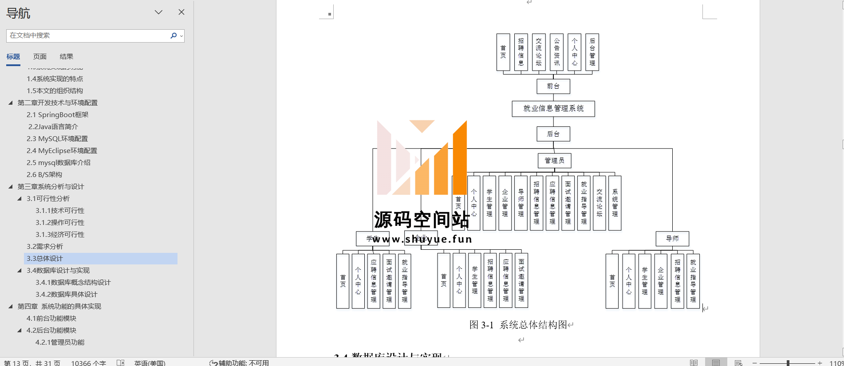Jump to heading 4.1前台功能模块
This screenshot has height=366, width=844.
[x=51, y=319]
